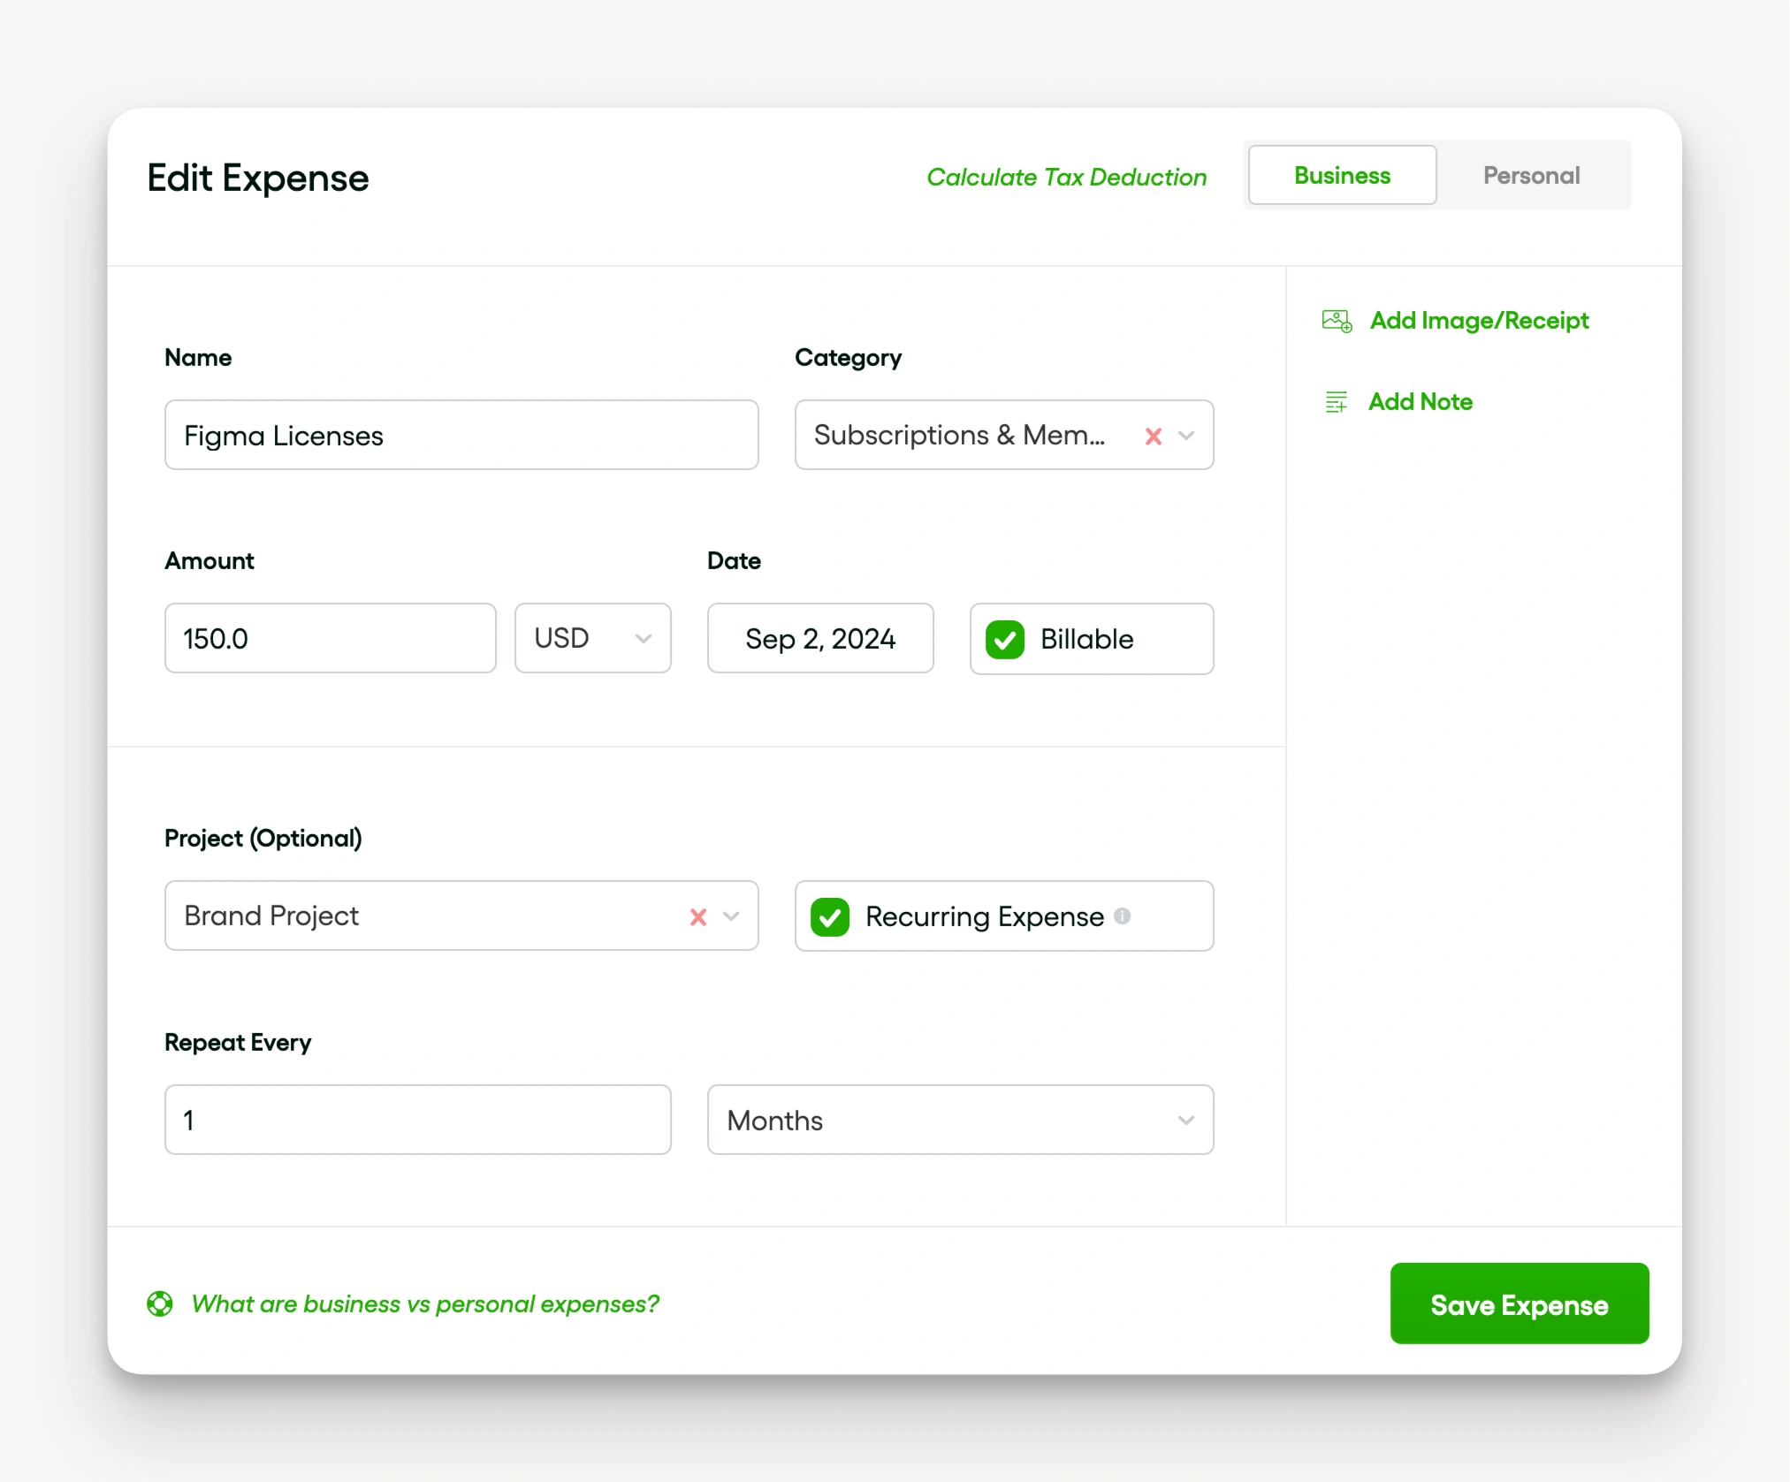Open the business vs personal expenses link
1790x1482 pixels.
425,1303
